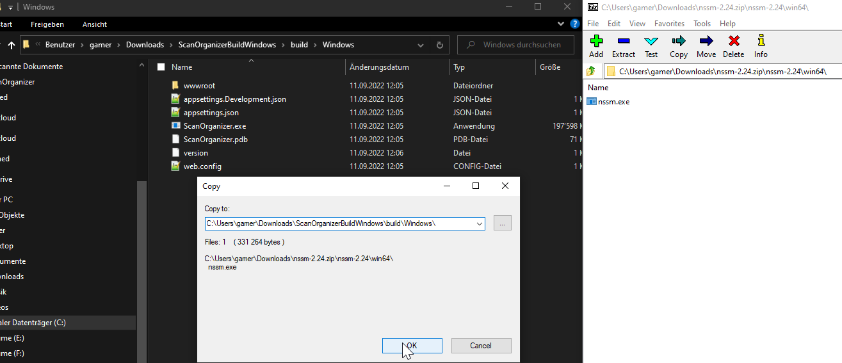Click Downloads in the breadcrumb path
Viewport: 842px width, 363px height.
[145, 45]
